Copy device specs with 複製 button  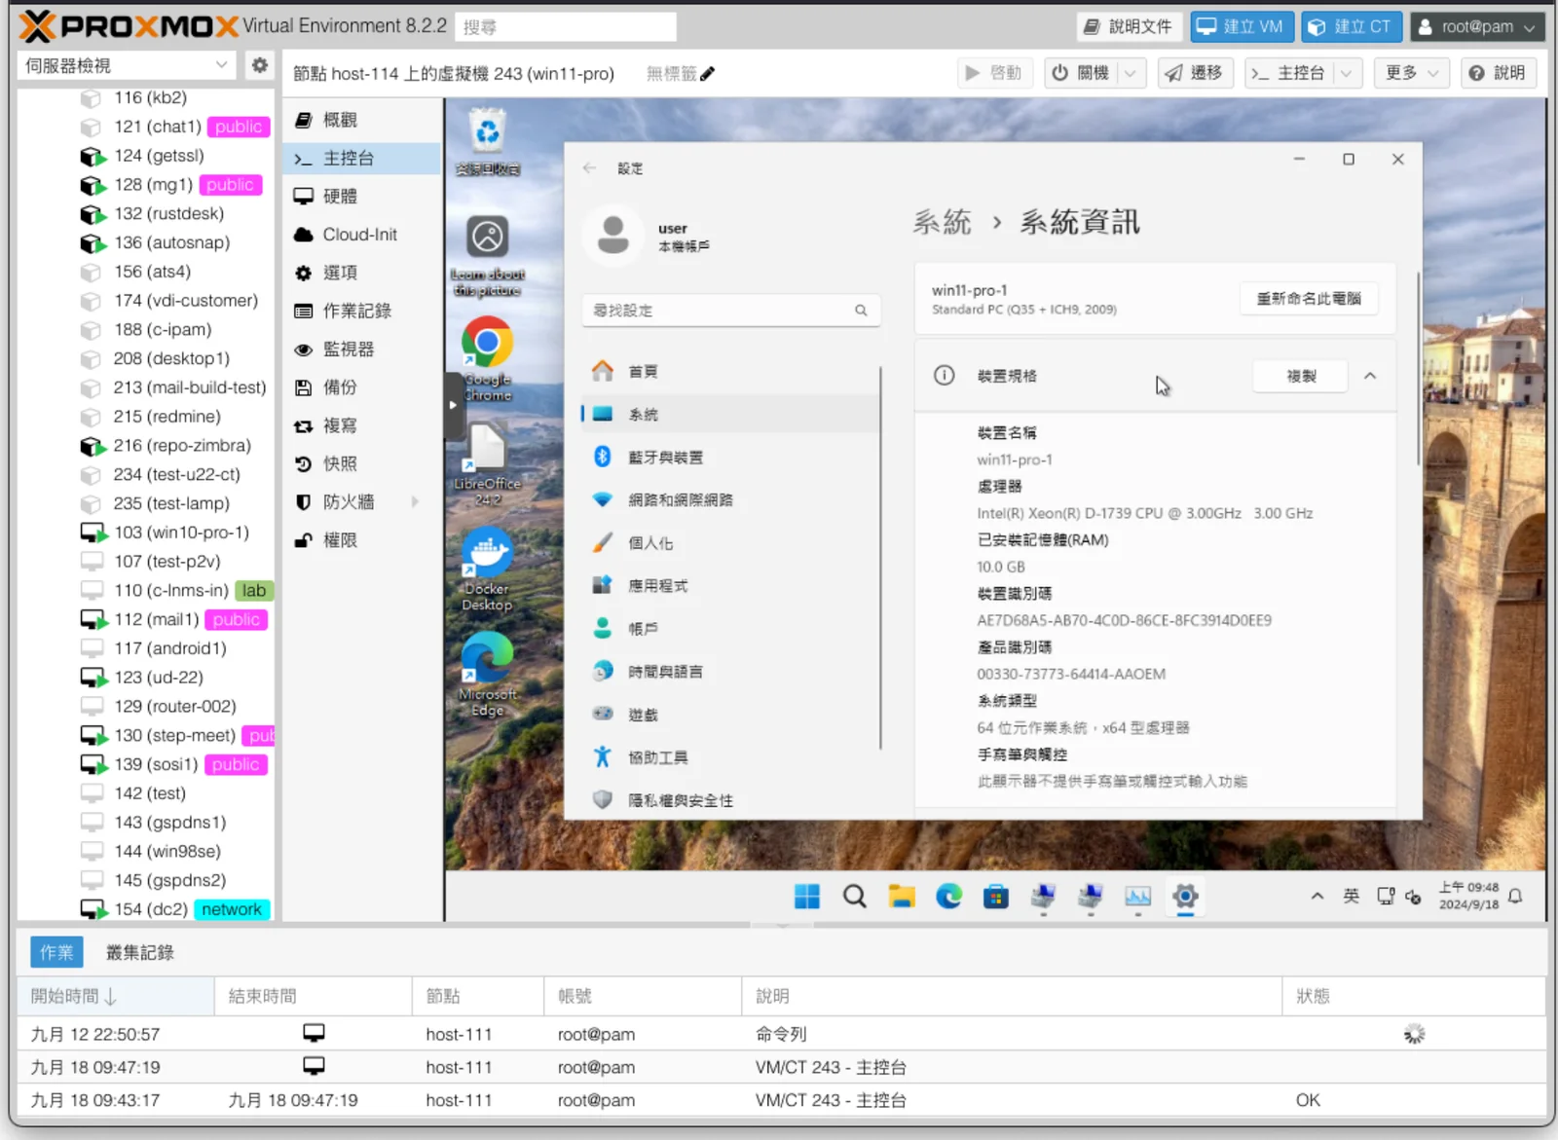[1300, 376]
